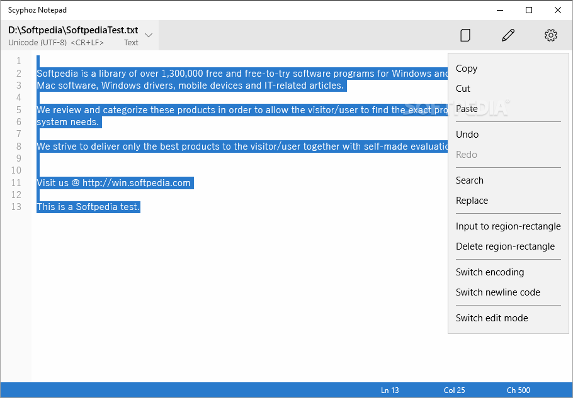Expand the file info chevron dropdown

point(149,35)
